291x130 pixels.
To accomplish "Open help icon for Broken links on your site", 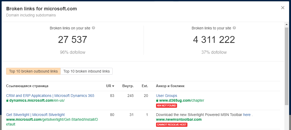I will 93,28.
